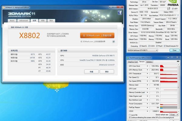Toggle auto-view results on 3DMark.com checkbox

[113, 41]
